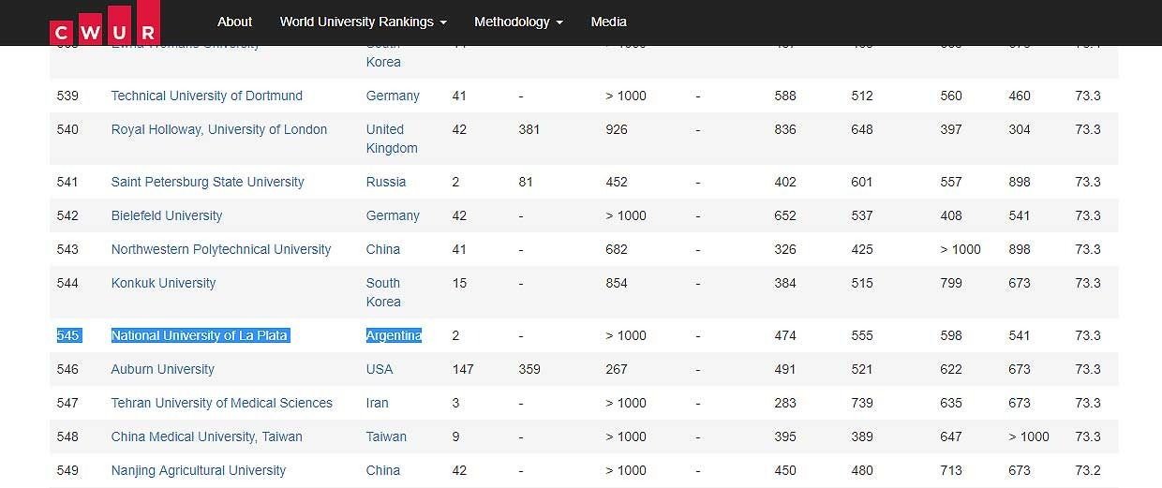Open the Media page
Image resolution: width=1162 pixels, height=488 pixels.
pyautogui.click(x=609, y=22)
